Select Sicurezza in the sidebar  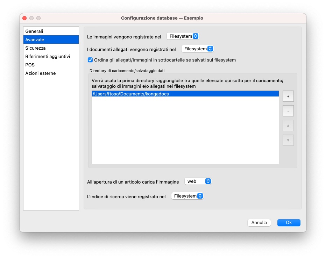click(35, 48)
